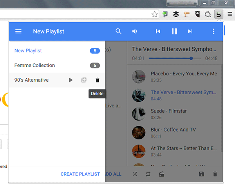The image size is (235, 189).
Task: Click the aperture shutter extension icon
Action: tap(208, 14)
